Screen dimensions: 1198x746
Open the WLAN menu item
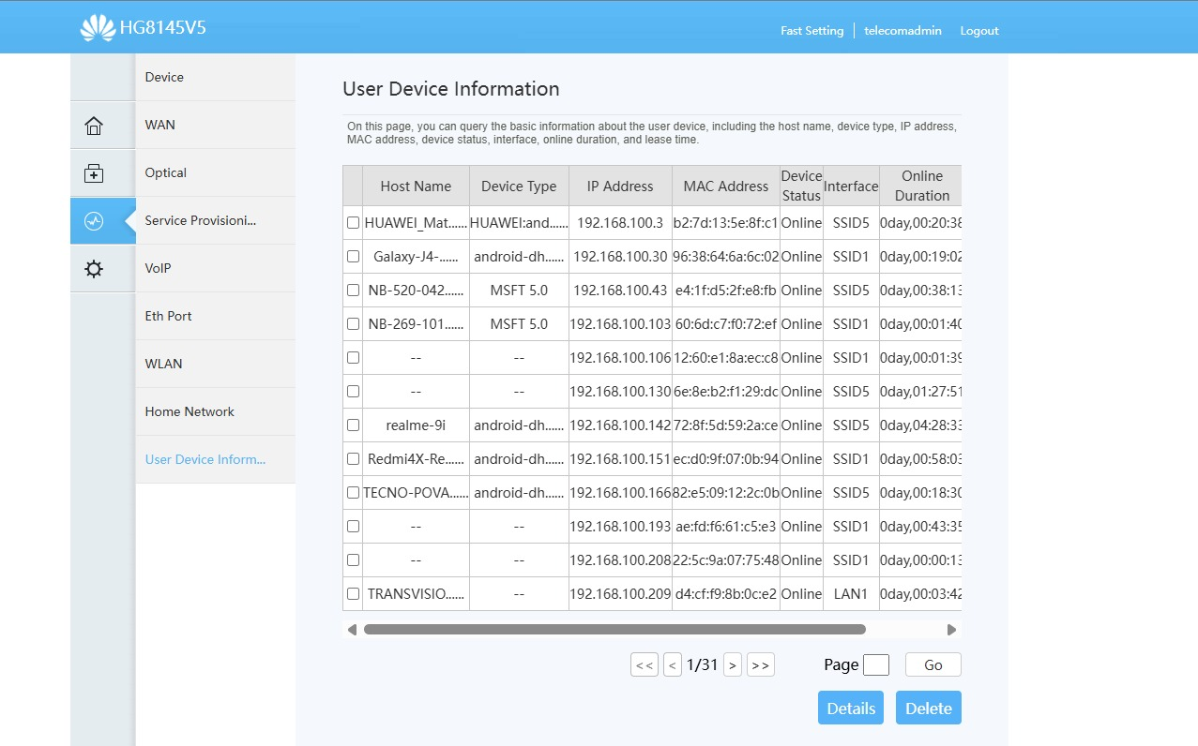click(164, 364)
